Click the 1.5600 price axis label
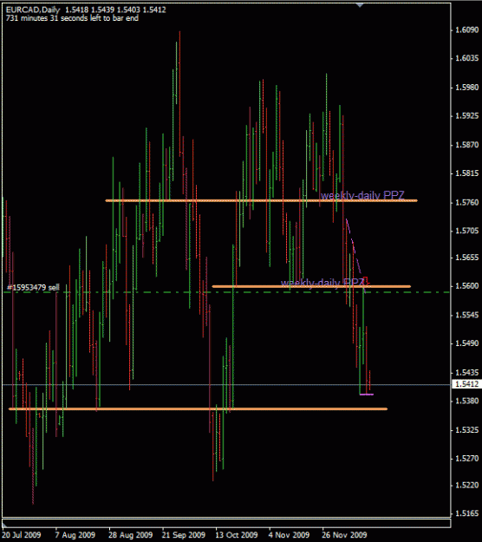Viewport: 482px width, 542px height. (466, 286)
